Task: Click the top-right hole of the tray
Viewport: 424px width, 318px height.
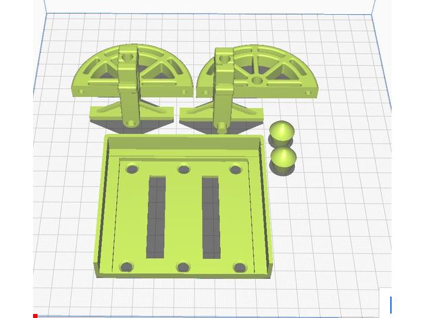Action: coord(235,170)
